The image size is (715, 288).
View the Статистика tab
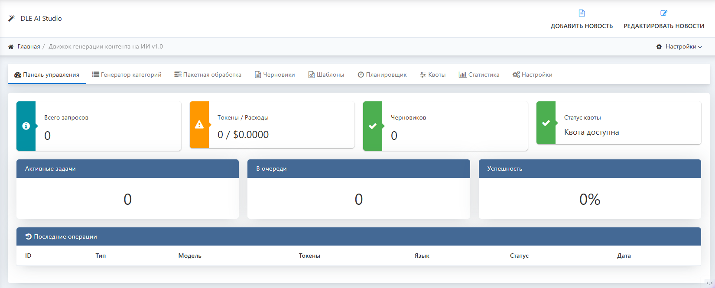(479, 75)
